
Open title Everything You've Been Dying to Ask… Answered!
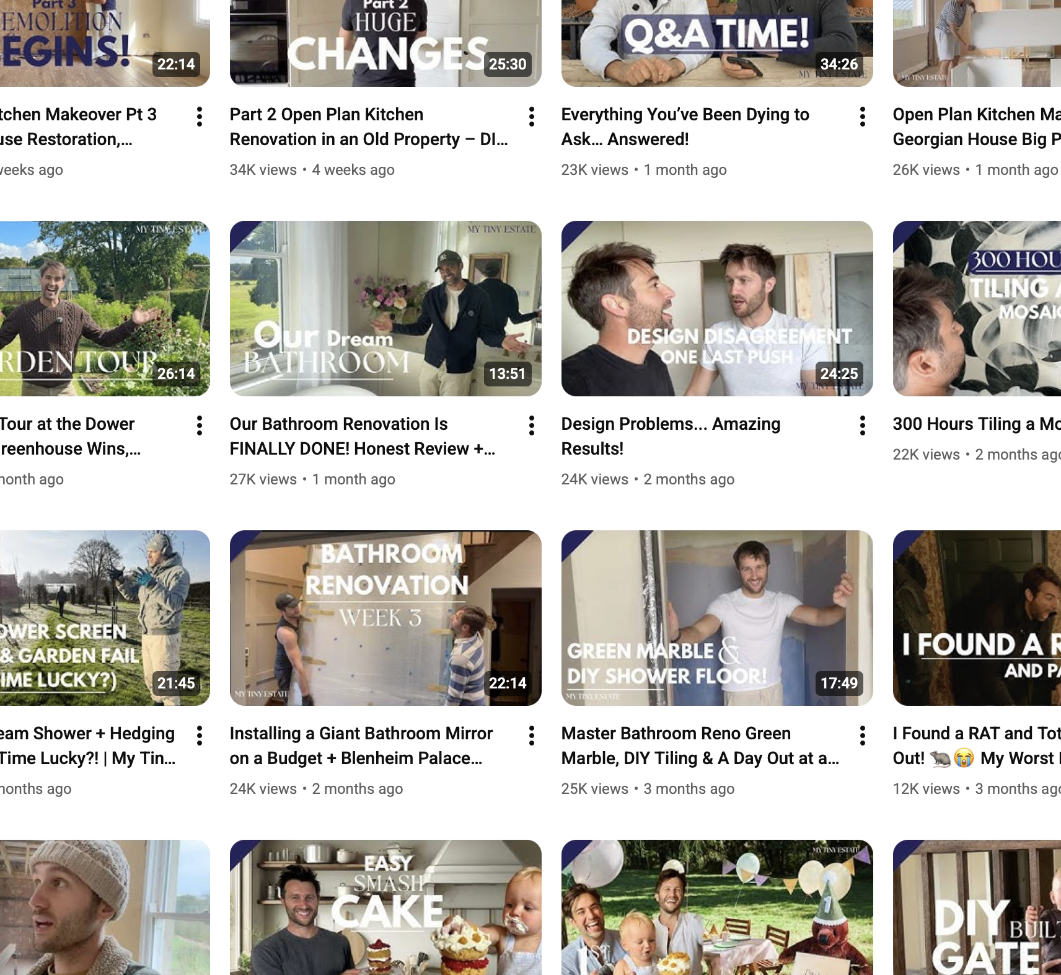(x=685, y=127)
